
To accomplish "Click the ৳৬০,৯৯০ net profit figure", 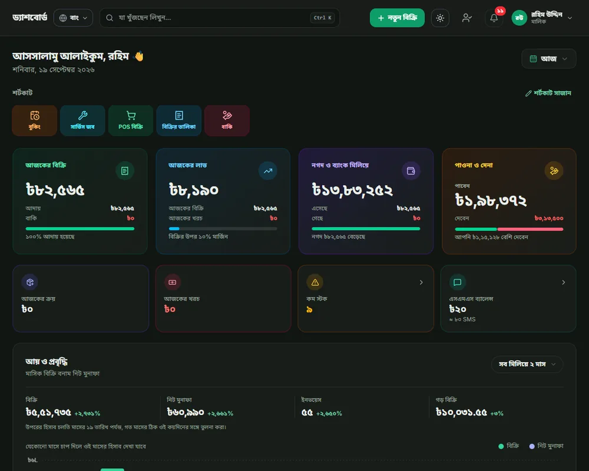I will 186,413.
